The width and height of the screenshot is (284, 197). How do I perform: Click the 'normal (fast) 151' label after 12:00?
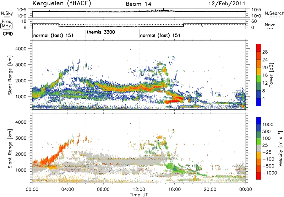coord(160,35)
